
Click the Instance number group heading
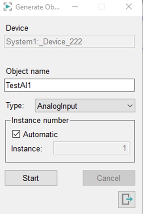40,120
